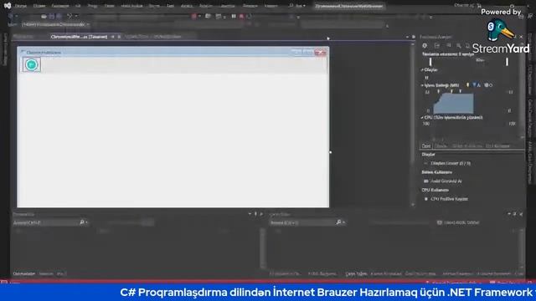Pin the Otomatikler panel

[255, 214]
